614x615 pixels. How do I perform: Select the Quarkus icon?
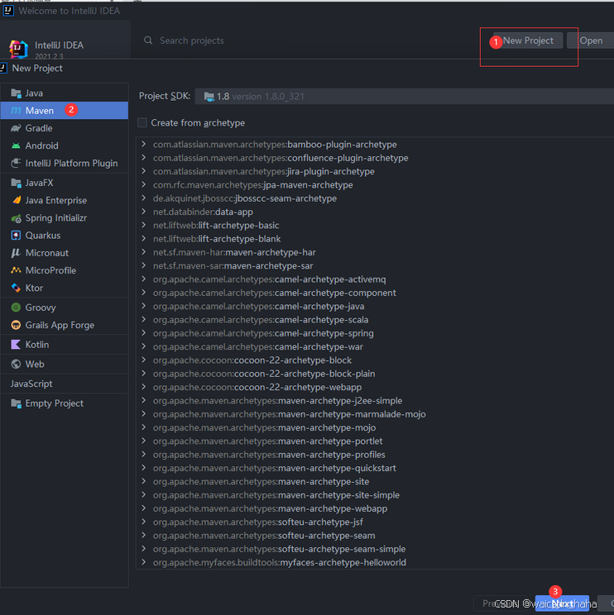[16, 236]
